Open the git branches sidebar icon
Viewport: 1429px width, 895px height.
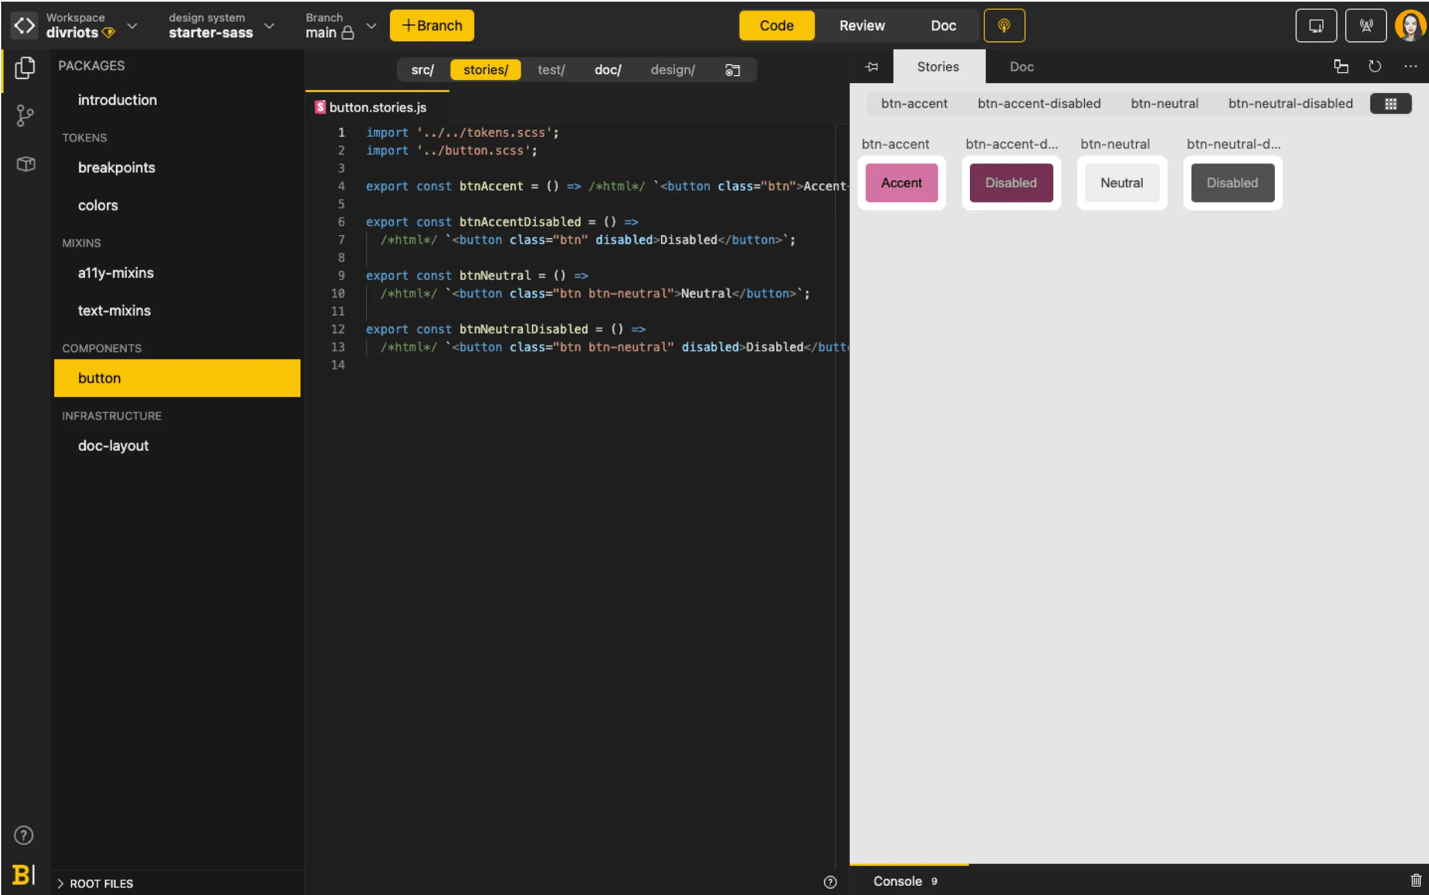tap(25, 115)
